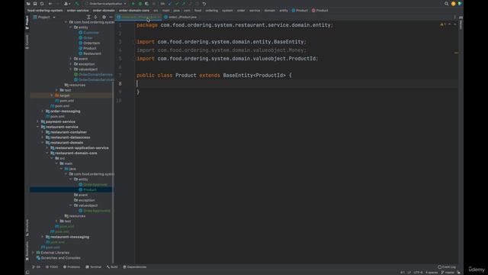This screenshot has width=488, height=275.
Task: Click the Git update project arrow icon
Action: 170,4
